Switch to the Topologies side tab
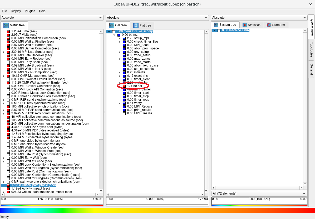This screenshot has width=315, height=219. click(311, 49)
